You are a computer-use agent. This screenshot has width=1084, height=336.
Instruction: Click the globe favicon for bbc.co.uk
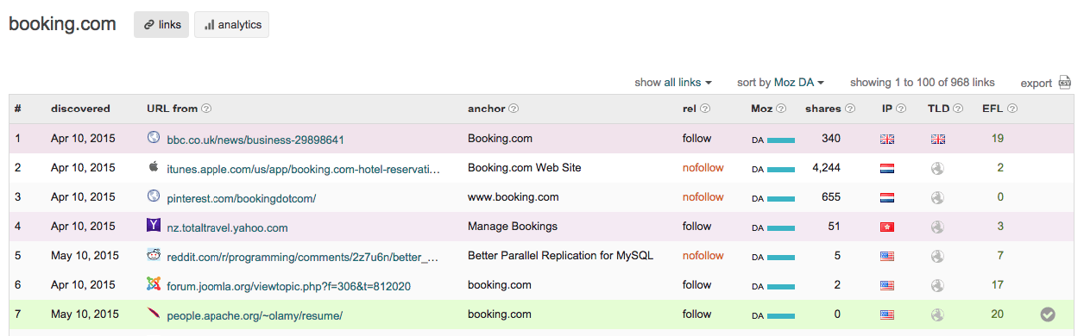(x=154, y=138)
